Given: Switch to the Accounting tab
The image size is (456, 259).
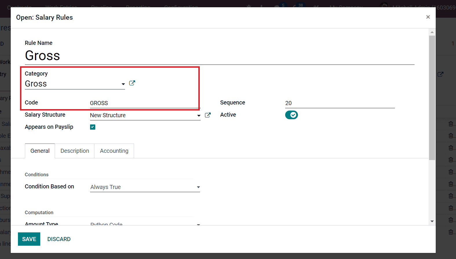Looking at the screenshot, I should pos(114,151).
